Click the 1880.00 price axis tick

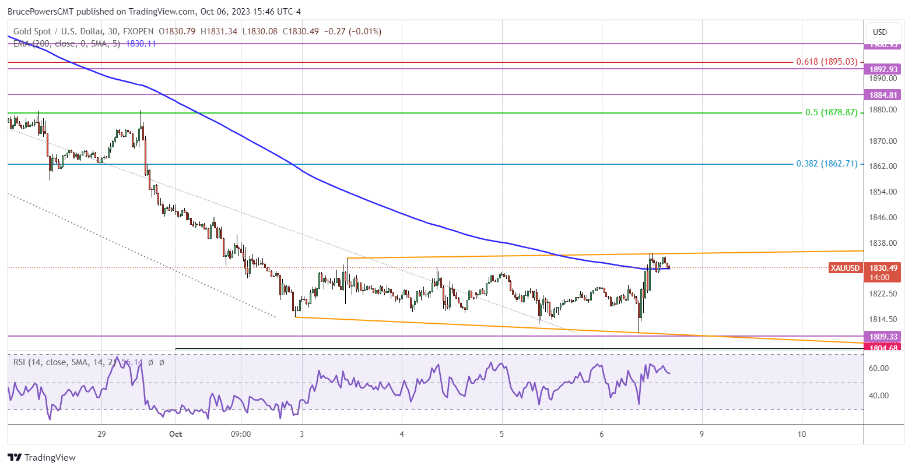883,109
